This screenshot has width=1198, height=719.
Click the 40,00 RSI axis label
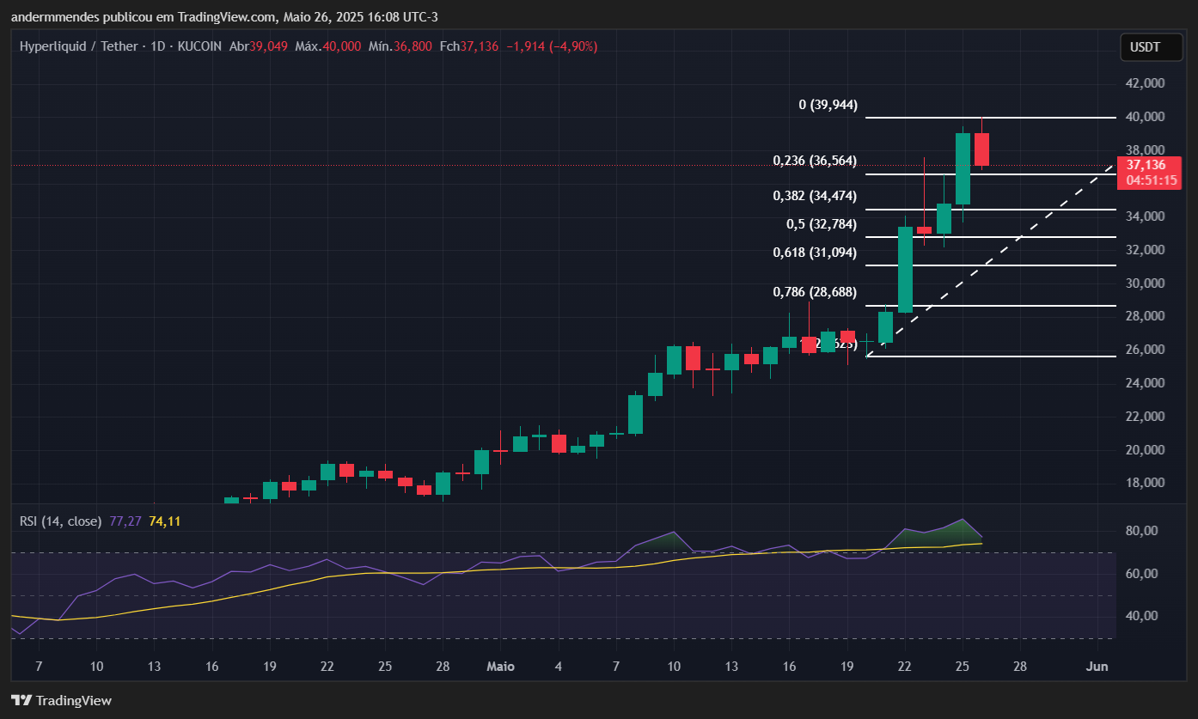click(x=1141, y=616)
